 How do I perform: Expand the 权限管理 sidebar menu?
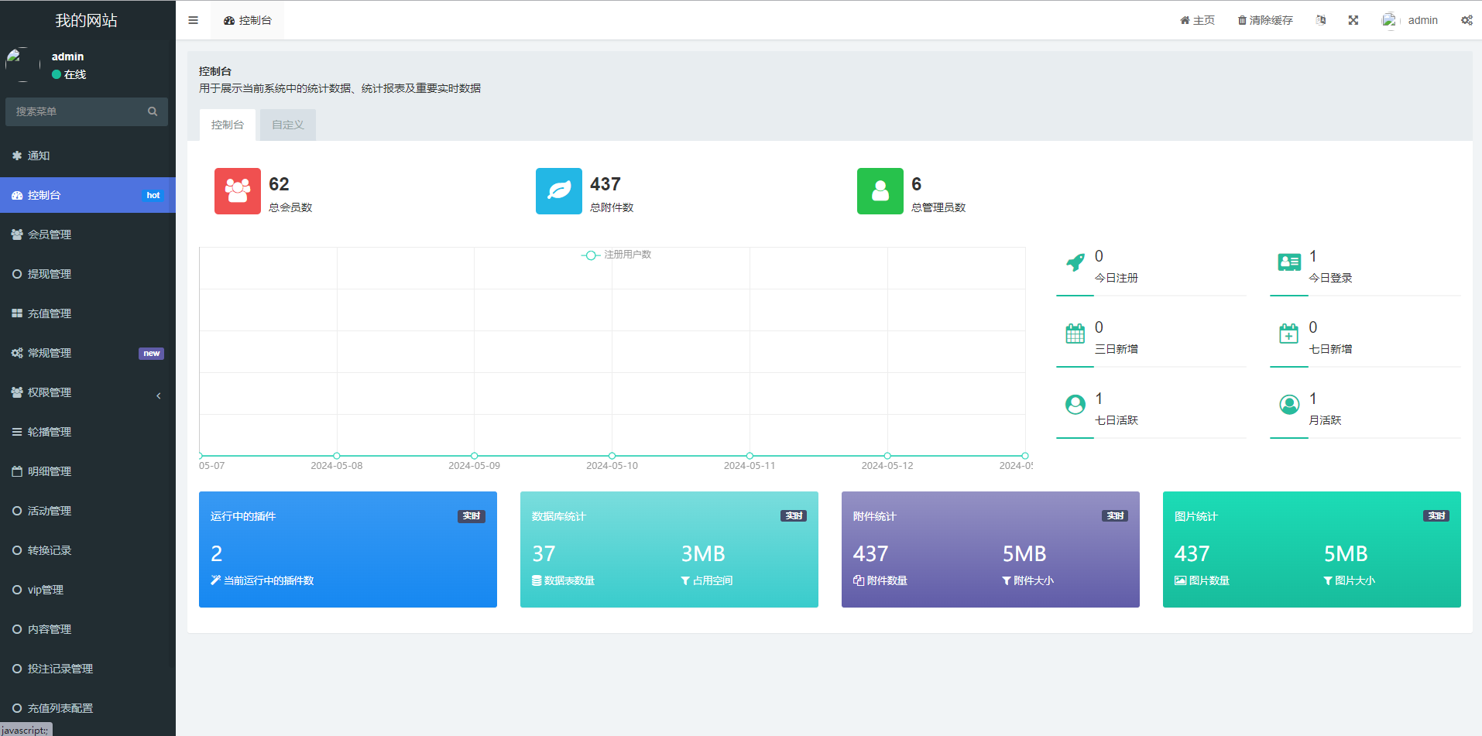[87, 392]
